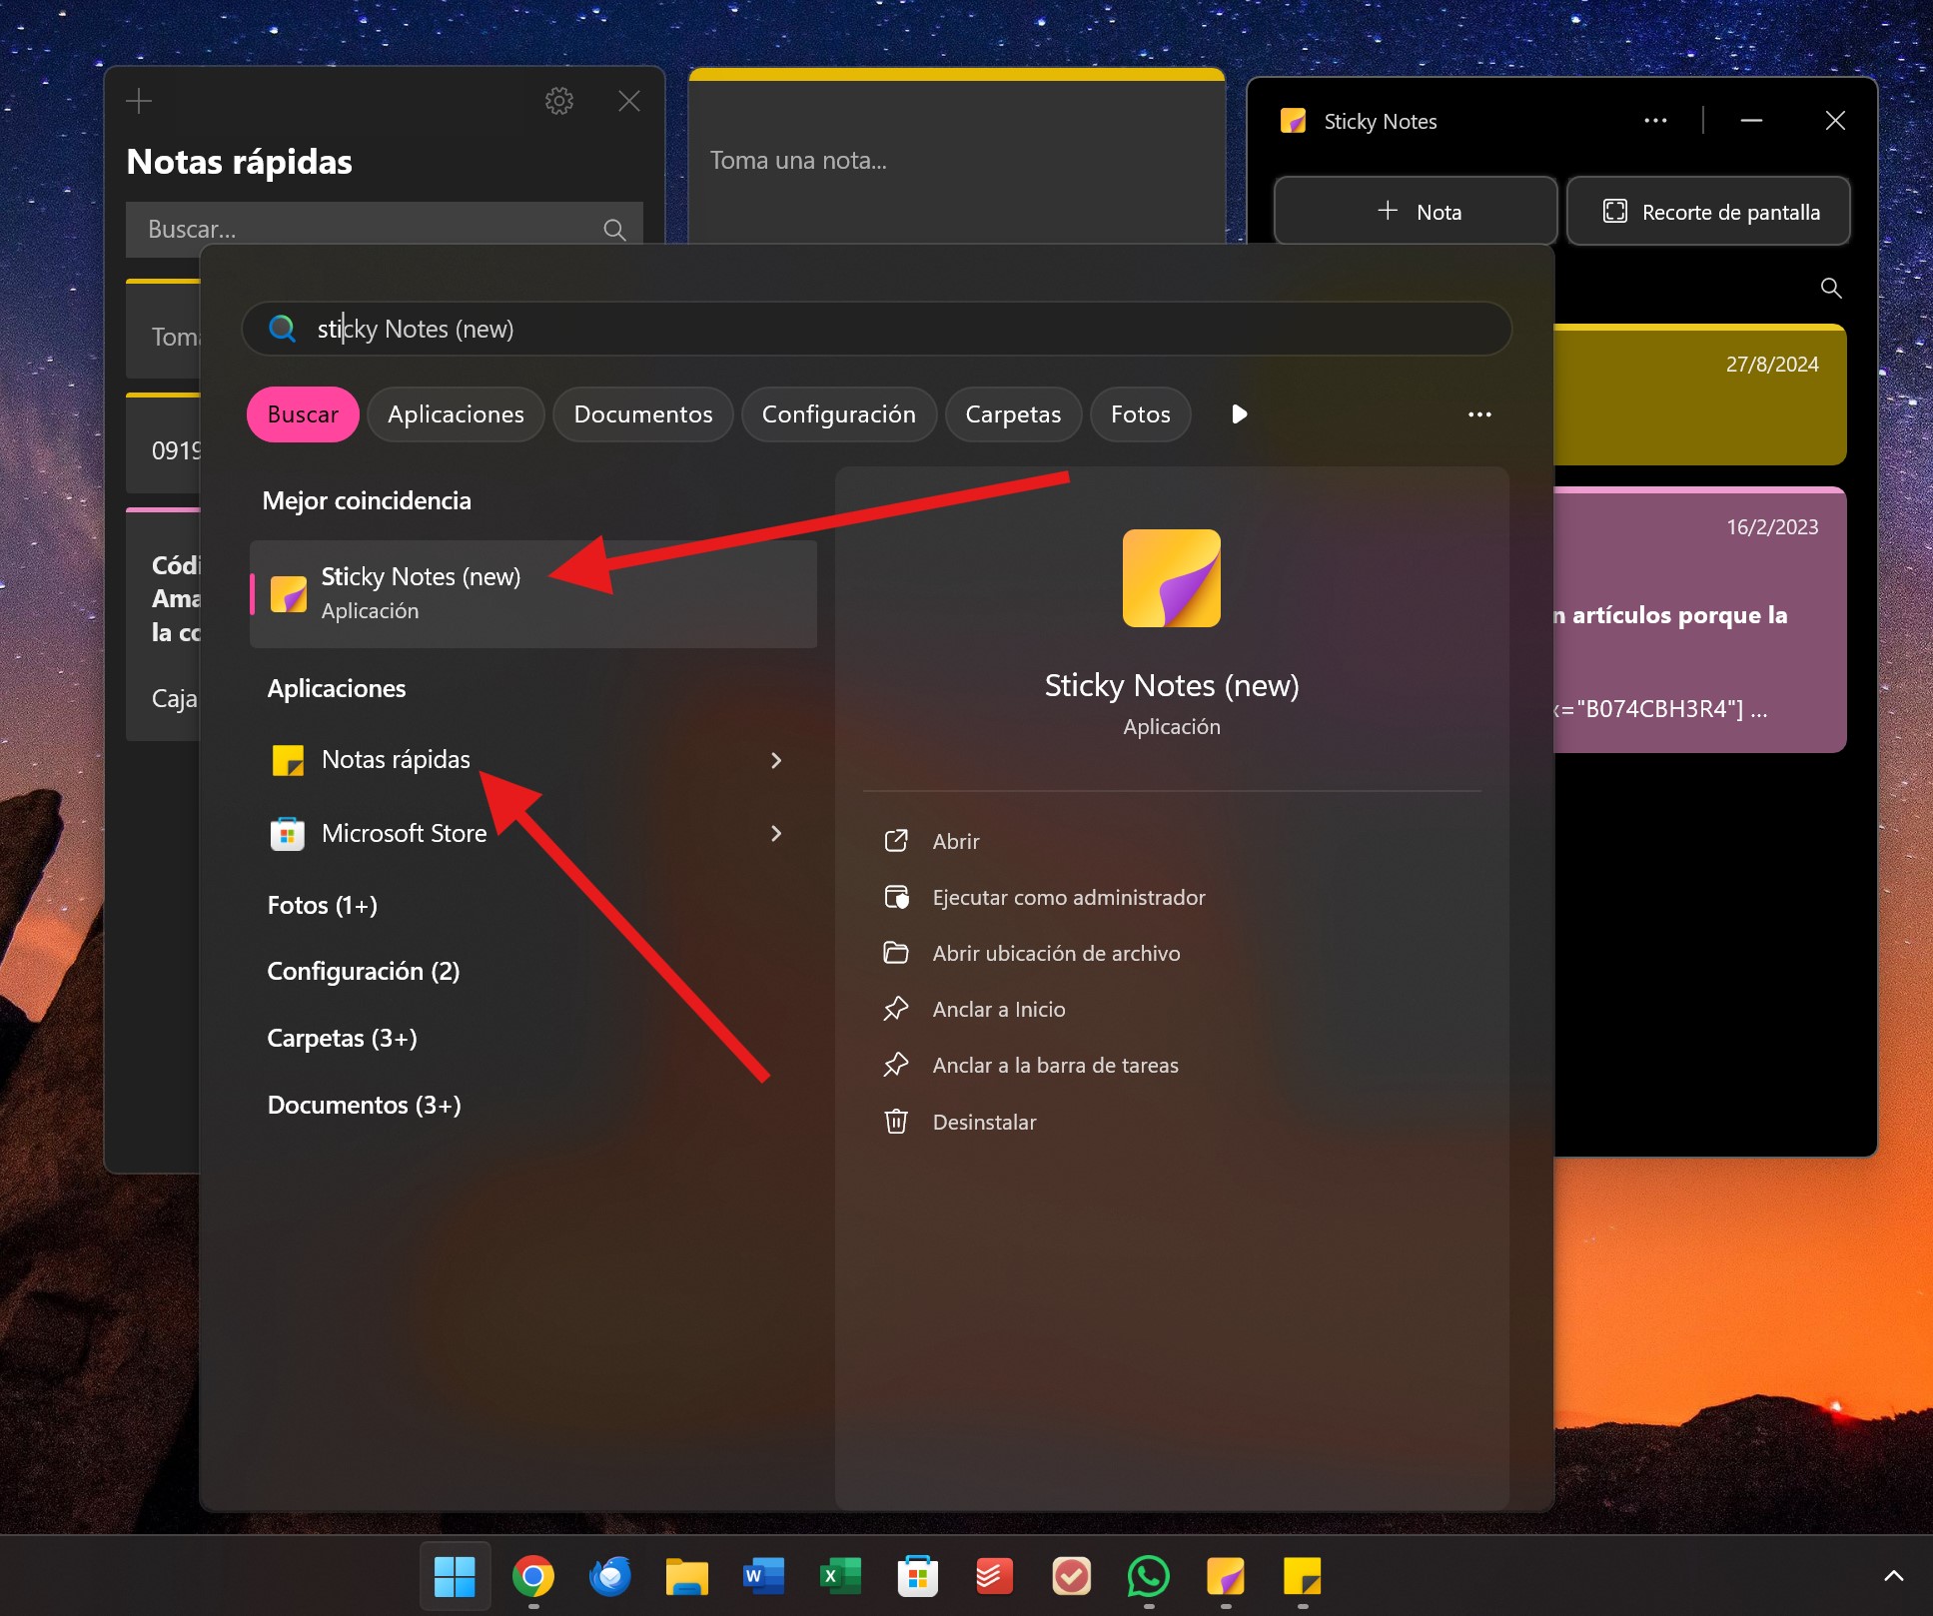Launch Thunderbird from the taskbar
Screen dimensions: 1933x1616
(609, 1577)
